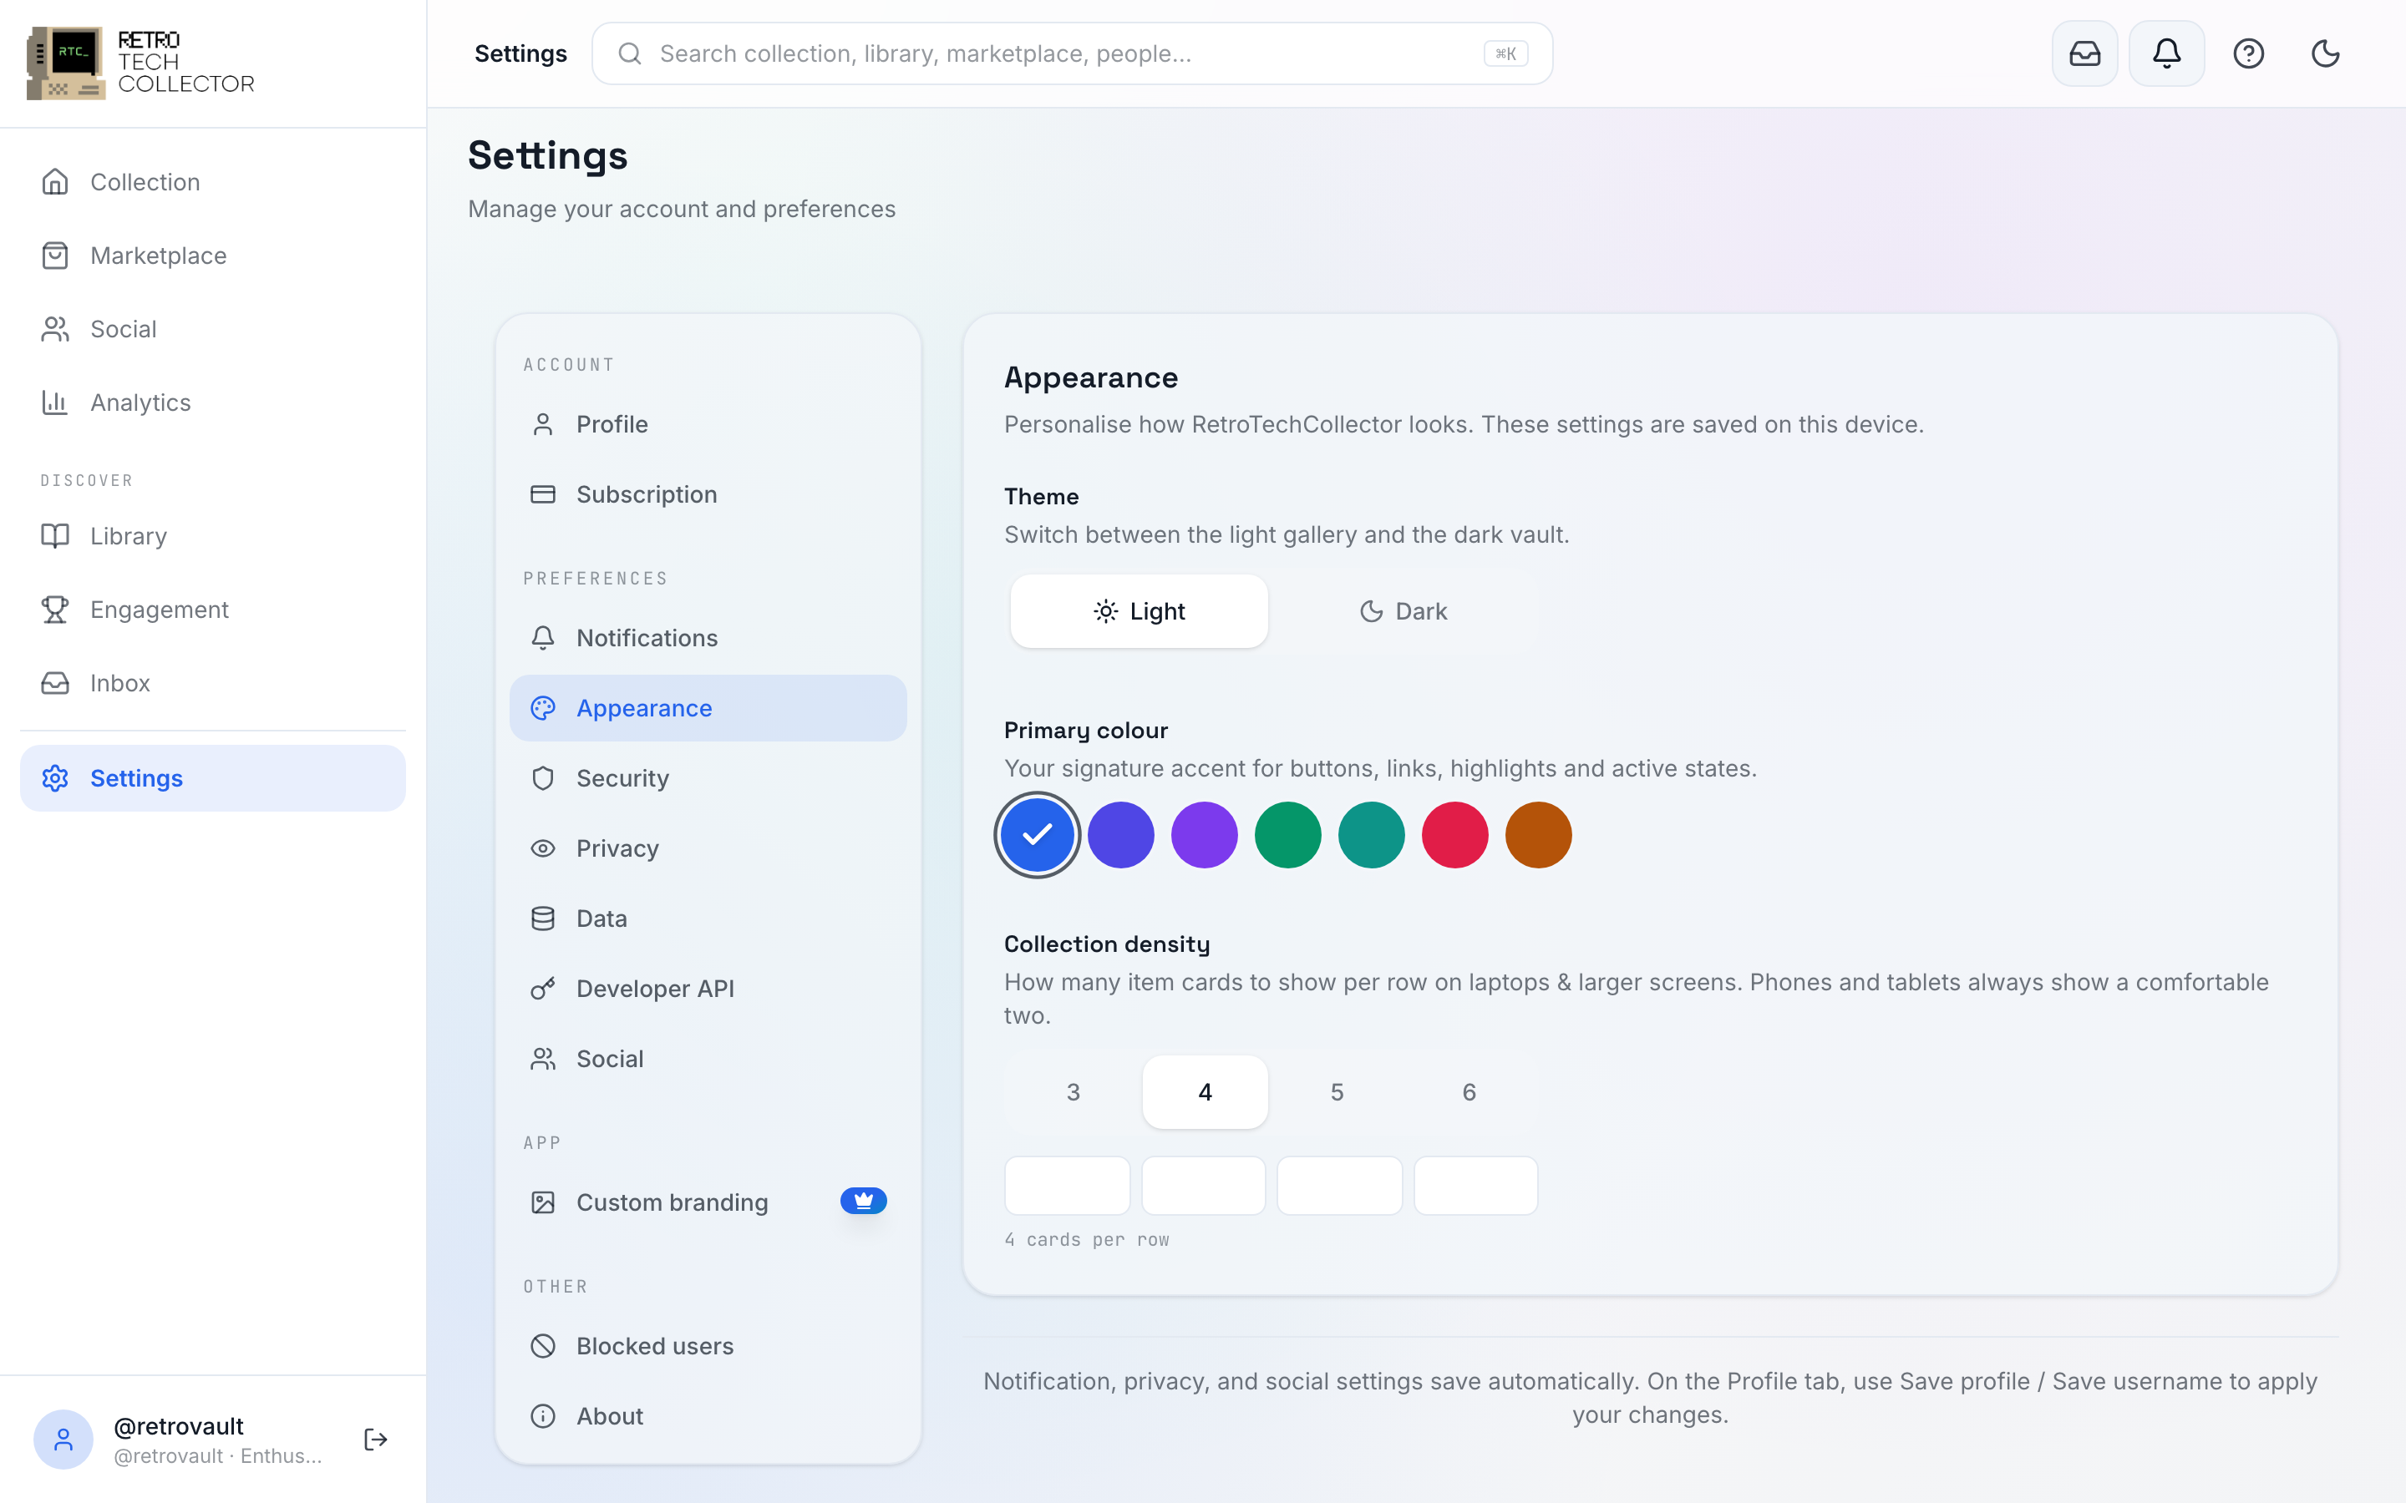
Task: Select the blue primary colour swatch
Action: 1037,835
